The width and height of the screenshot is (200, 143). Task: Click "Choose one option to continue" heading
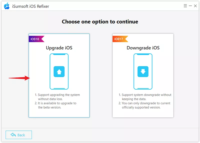coord(100,22)
